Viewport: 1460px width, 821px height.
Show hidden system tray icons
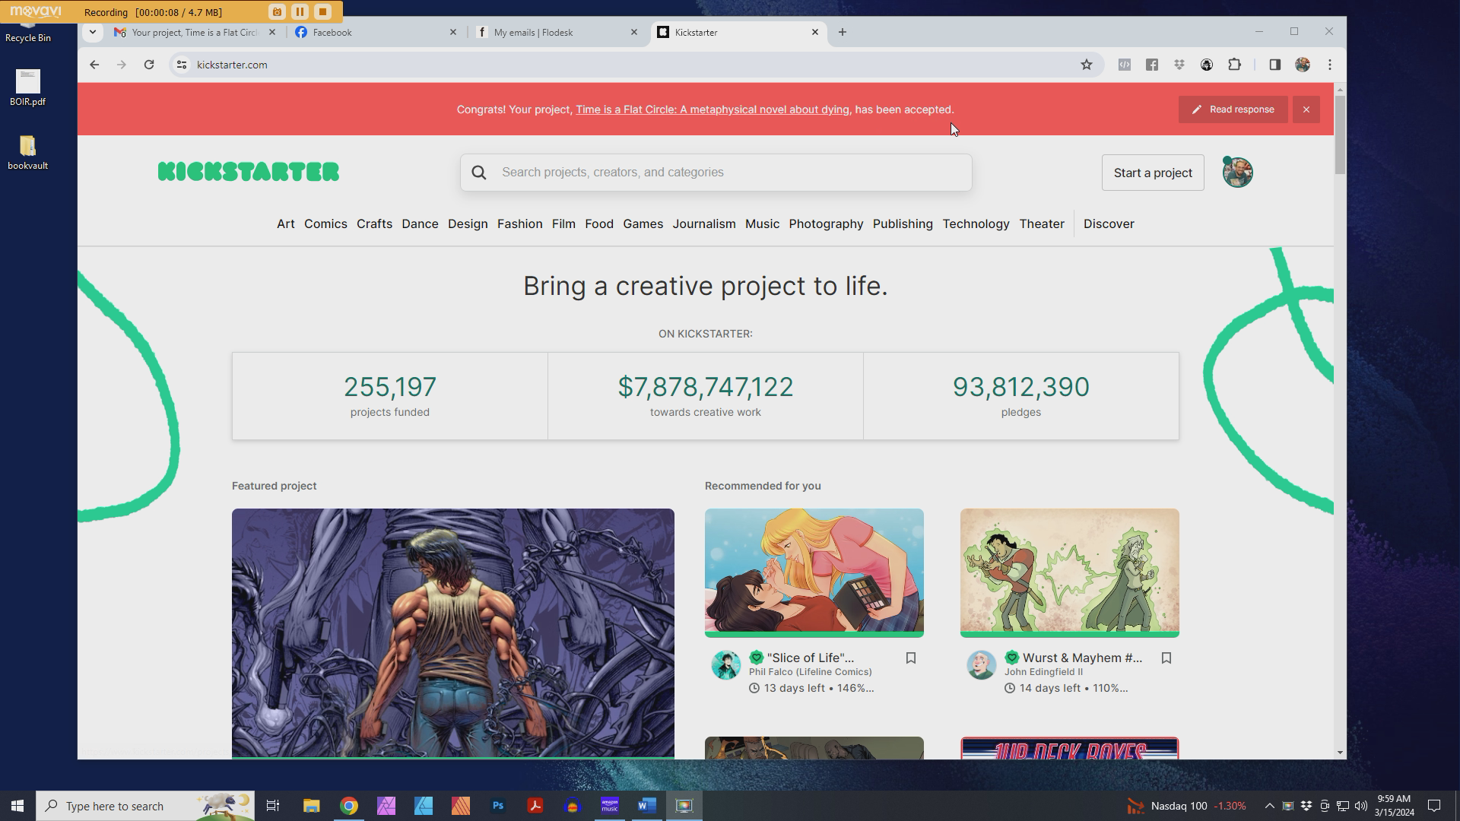pos(1269,806)
